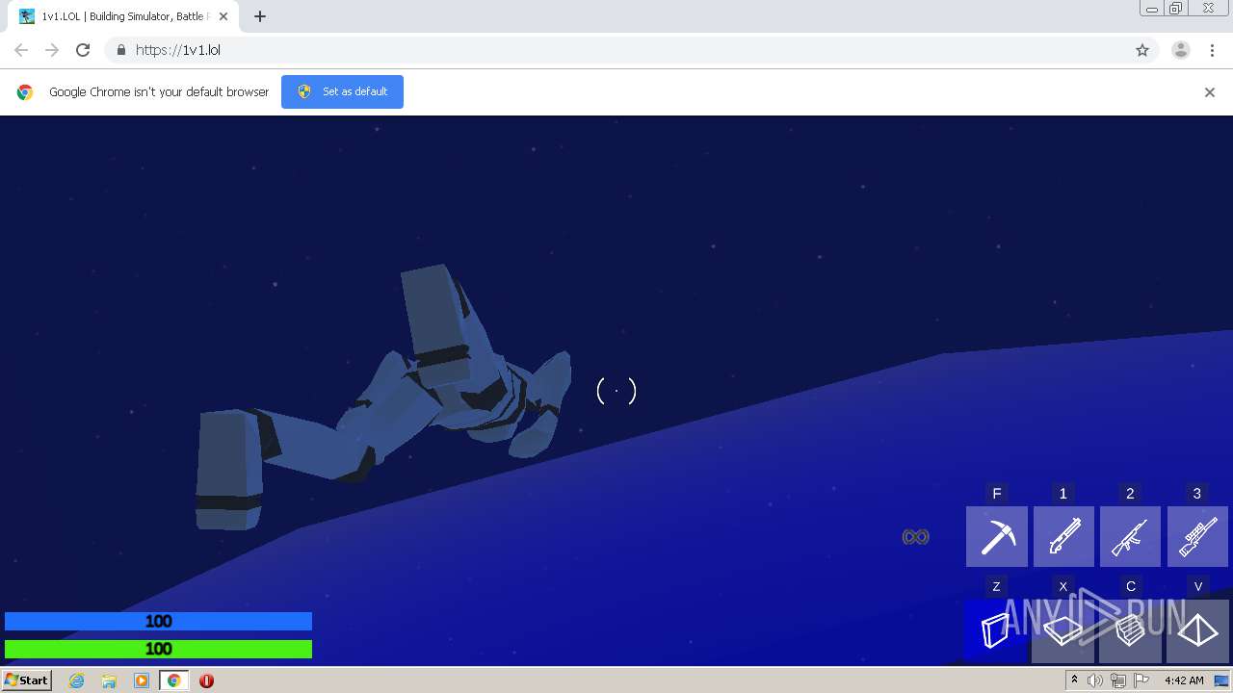Launch Internet Explorer from the taskbar

77,680
